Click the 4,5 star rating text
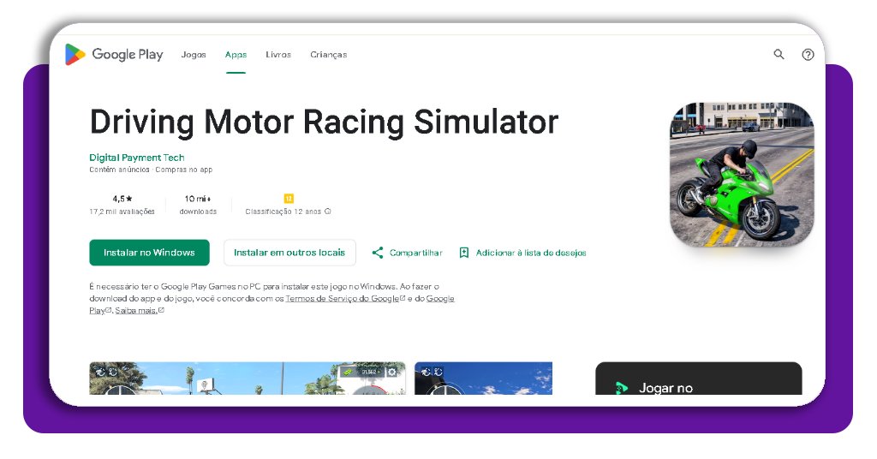Image resolution: width=877 pixels, height=459 pixels. point(122,199)
